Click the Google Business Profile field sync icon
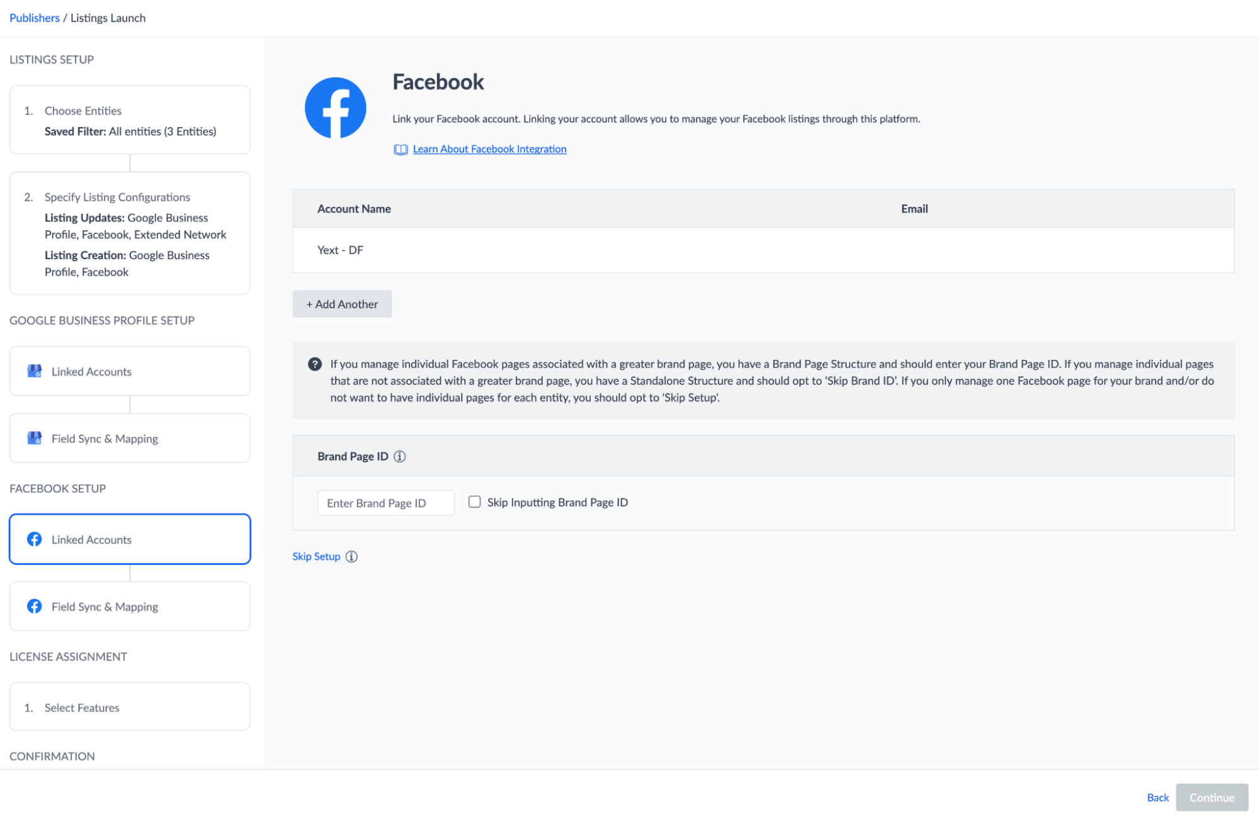The height and width of the screenshot is (823, 1259). tap(34, 439)
